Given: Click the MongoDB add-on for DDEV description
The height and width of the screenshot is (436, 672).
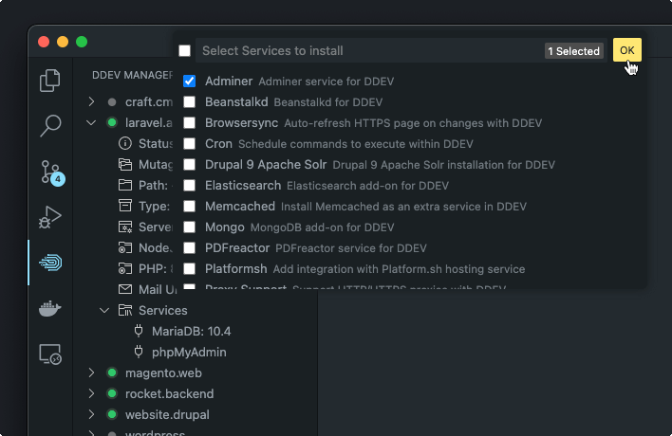Looking at the screenshot, I should pos(323,227).
